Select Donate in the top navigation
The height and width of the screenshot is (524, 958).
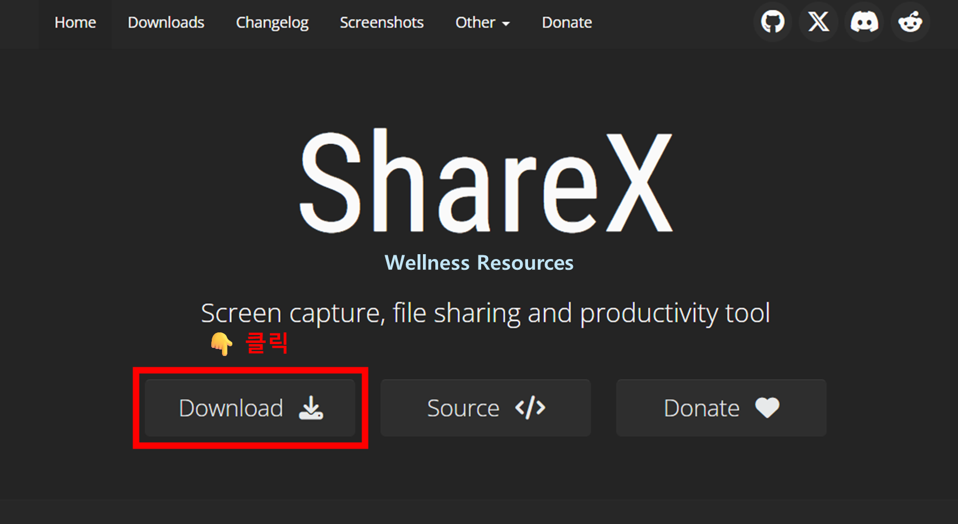point(567,23)
